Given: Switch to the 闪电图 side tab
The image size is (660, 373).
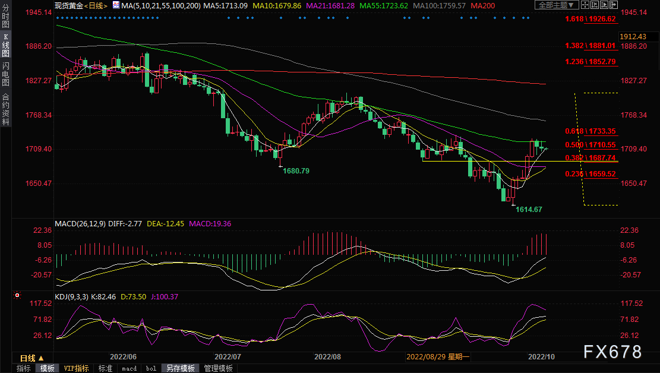Looking at the screenshot, I should (5, 74).
